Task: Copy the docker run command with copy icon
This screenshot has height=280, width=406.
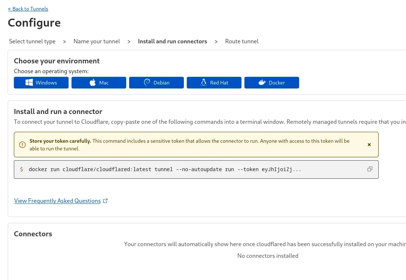Action: [370, 169]
